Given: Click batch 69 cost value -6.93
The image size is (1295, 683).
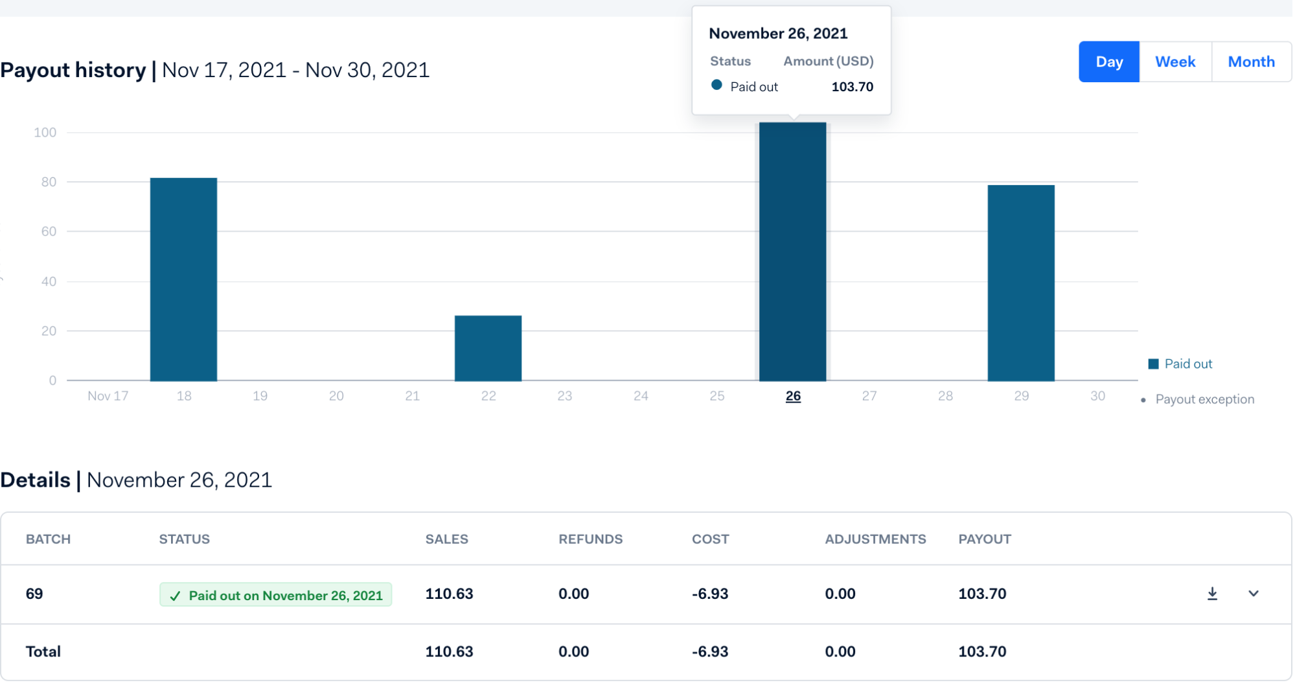Looking at the screenshot, I should (x=710, y=594).
